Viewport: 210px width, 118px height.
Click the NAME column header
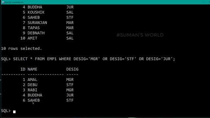(32, 69)
